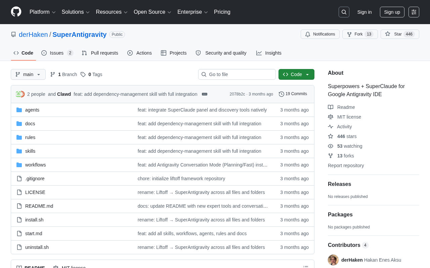430x268 pixels.
Task: Select the Code repository tab
Action: (x=24, y=53)
